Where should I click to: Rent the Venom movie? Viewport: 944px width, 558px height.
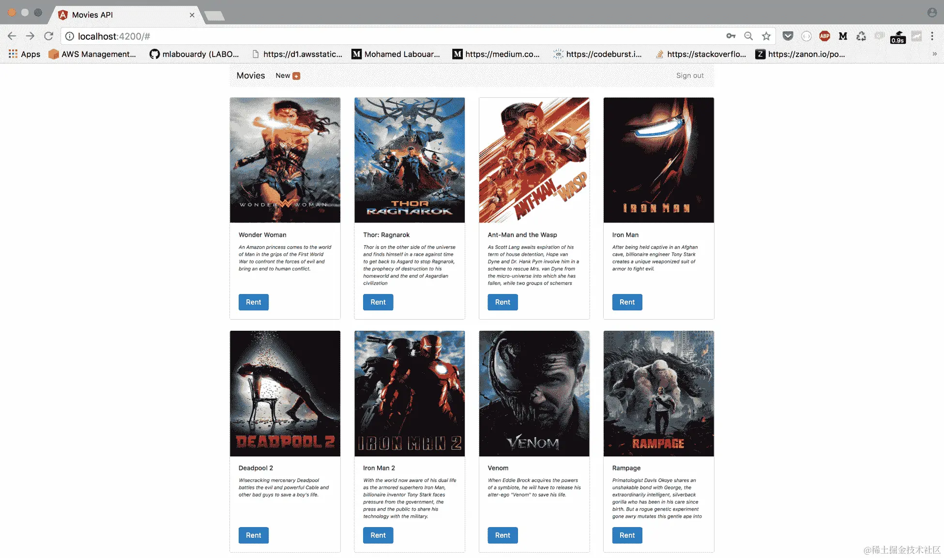coord(502,535)
